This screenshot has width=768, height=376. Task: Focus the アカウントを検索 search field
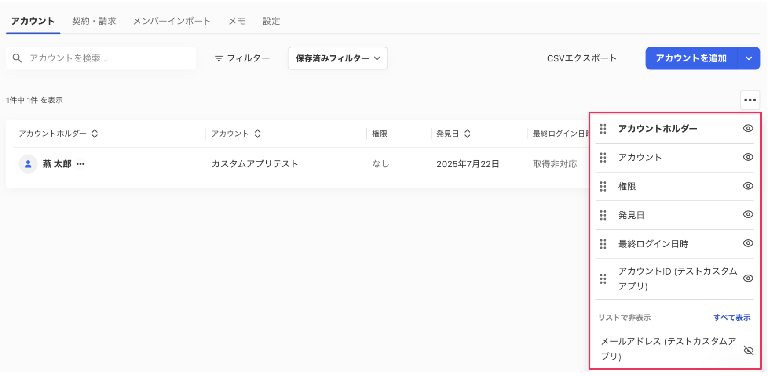click(x=101, y=58)
